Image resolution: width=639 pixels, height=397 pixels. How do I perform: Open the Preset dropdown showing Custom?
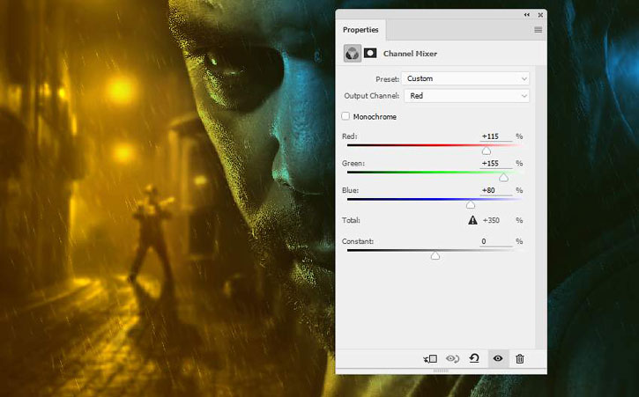click(465, 78)
